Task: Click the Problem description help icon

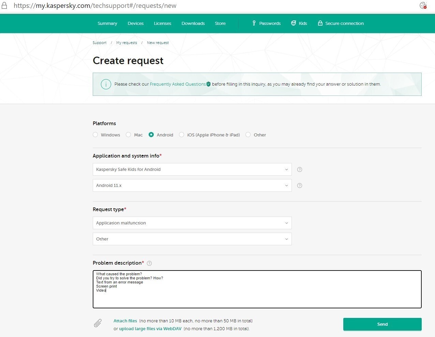Action: click(149, 263)
